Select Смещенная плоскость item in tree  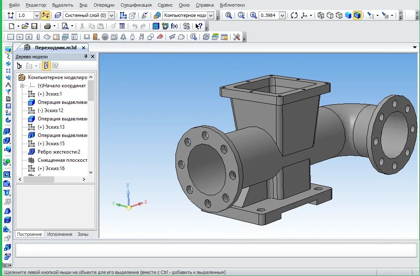tap(62, 160)
